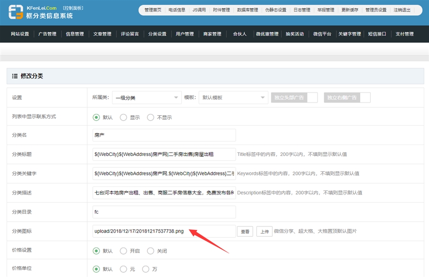This screenshot has width=429, height=277.
Task: Expand the 模板 默认模板 dropdown
Action: click(233, 98)
